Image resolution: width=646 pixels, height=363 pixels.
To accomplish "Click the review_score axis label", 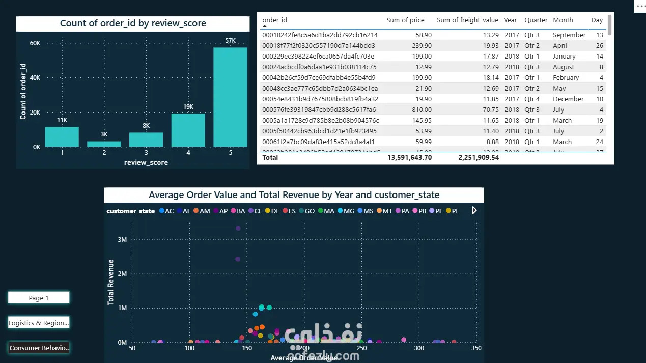I will 146,163.
